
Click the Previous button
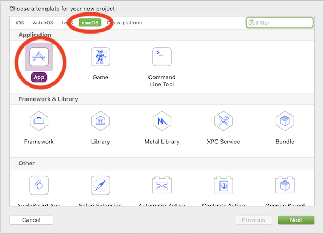click(254, 220)
